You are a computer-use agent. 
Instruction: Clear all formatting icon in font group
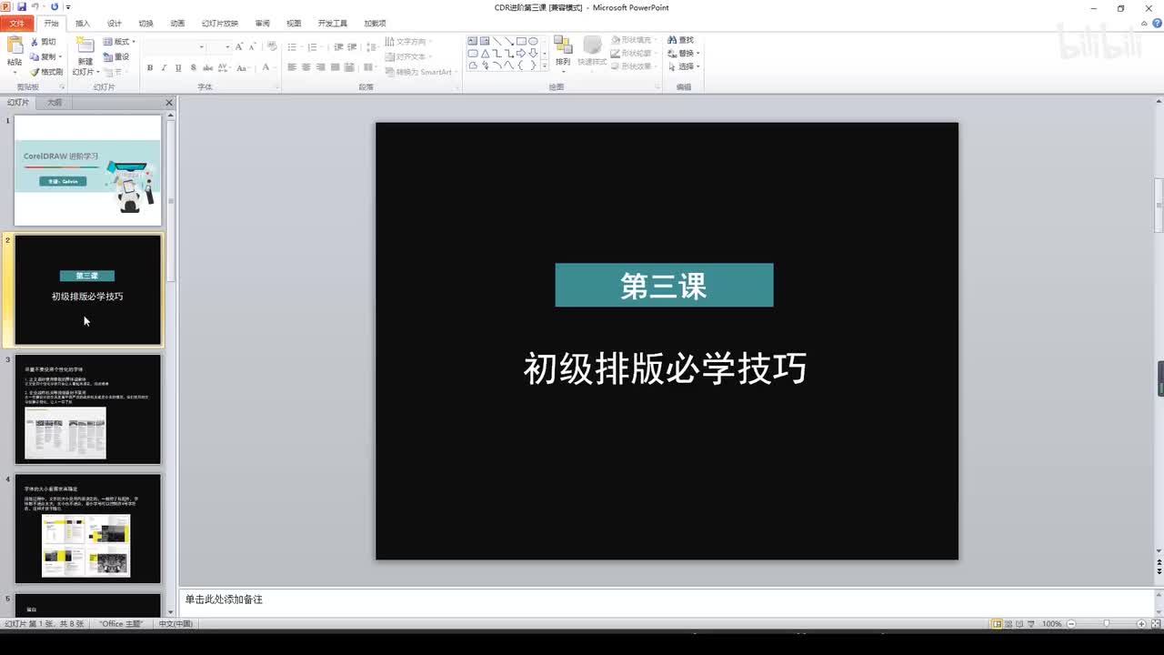pos(270,46)
